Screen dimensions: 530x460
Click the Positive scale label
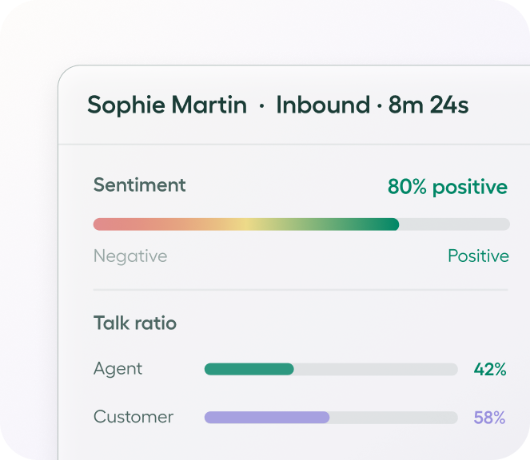[x=478, y=256]
